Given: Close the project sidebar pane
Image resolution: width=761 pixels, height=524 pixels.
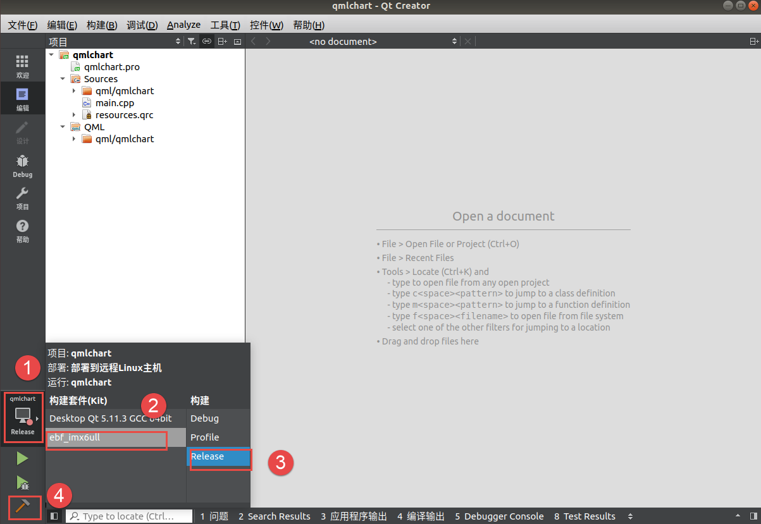Looking at the screenshot, I should click(x=237, y=42).
